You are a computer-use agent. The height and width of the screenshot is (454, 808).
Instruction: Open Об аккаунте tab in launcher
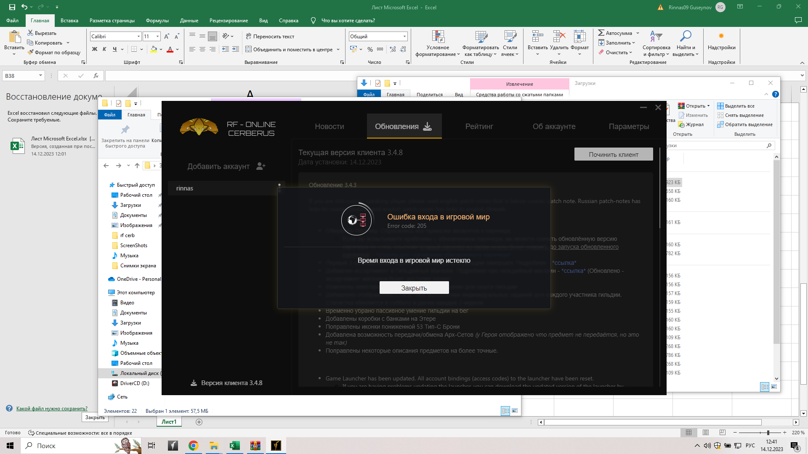(x=554, y=127)
